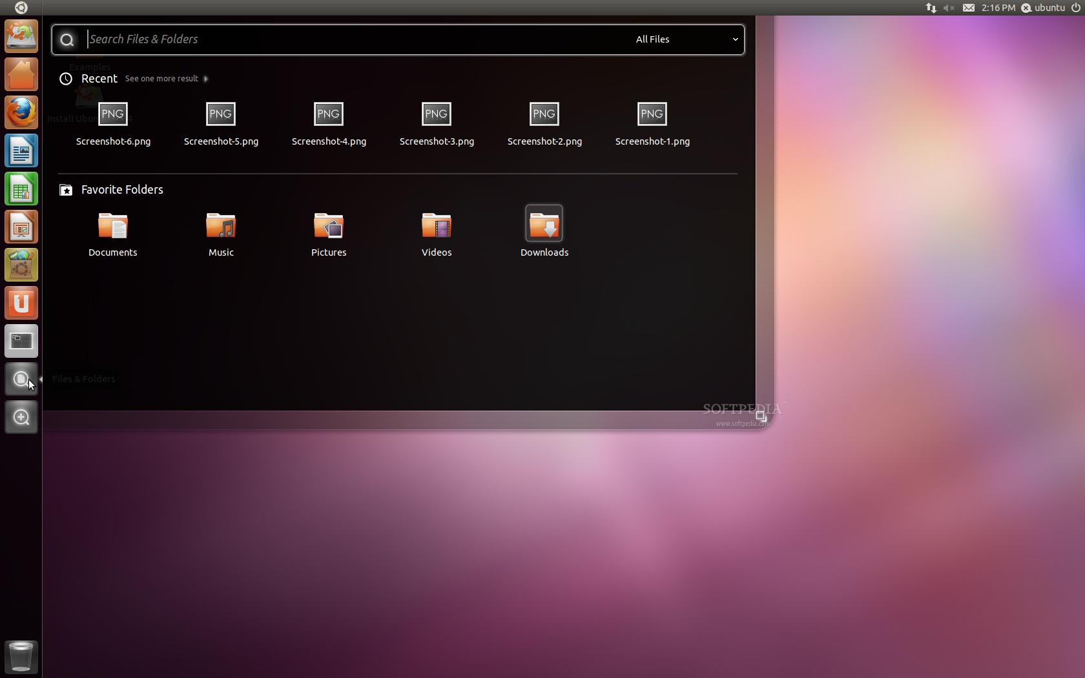This screenshot has height=678, width=1085.
Task: Open the messaging menu envelope
Action: click(x=968, y=8)
